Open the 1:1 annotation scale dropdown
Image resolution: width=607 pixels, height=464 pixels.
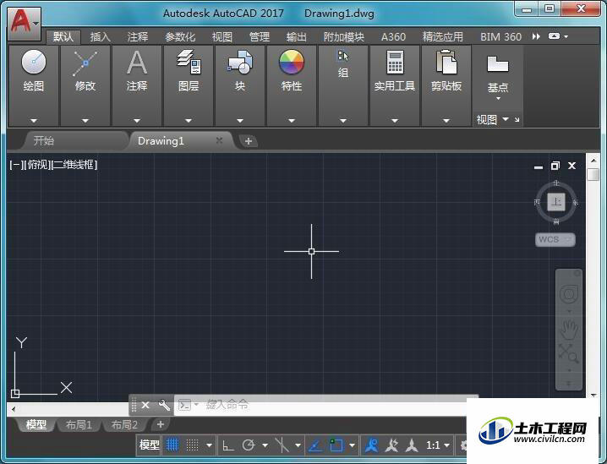438,445
